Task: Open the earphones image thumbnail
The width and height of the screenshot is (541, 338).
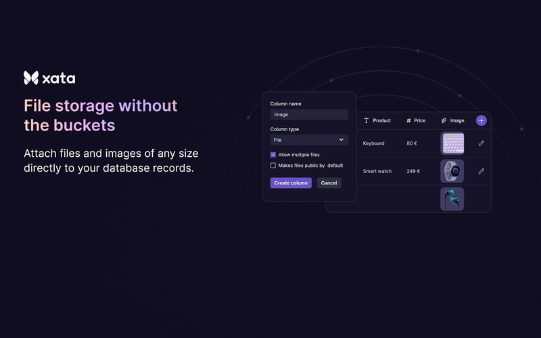Action: [452, 199]
